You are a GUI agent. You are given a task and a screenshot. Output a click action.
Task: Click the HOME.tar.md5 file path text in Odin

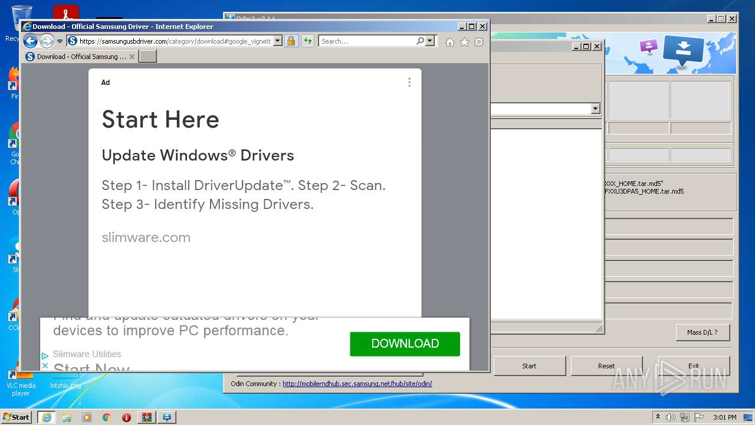tap(644, 191)
